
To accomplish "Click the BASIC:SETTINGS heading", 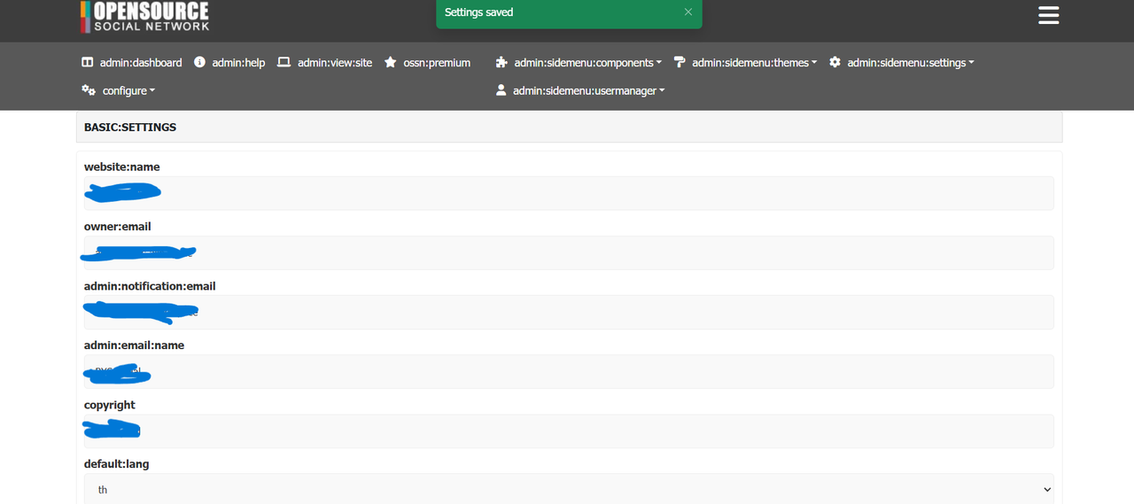I will 130,128.
